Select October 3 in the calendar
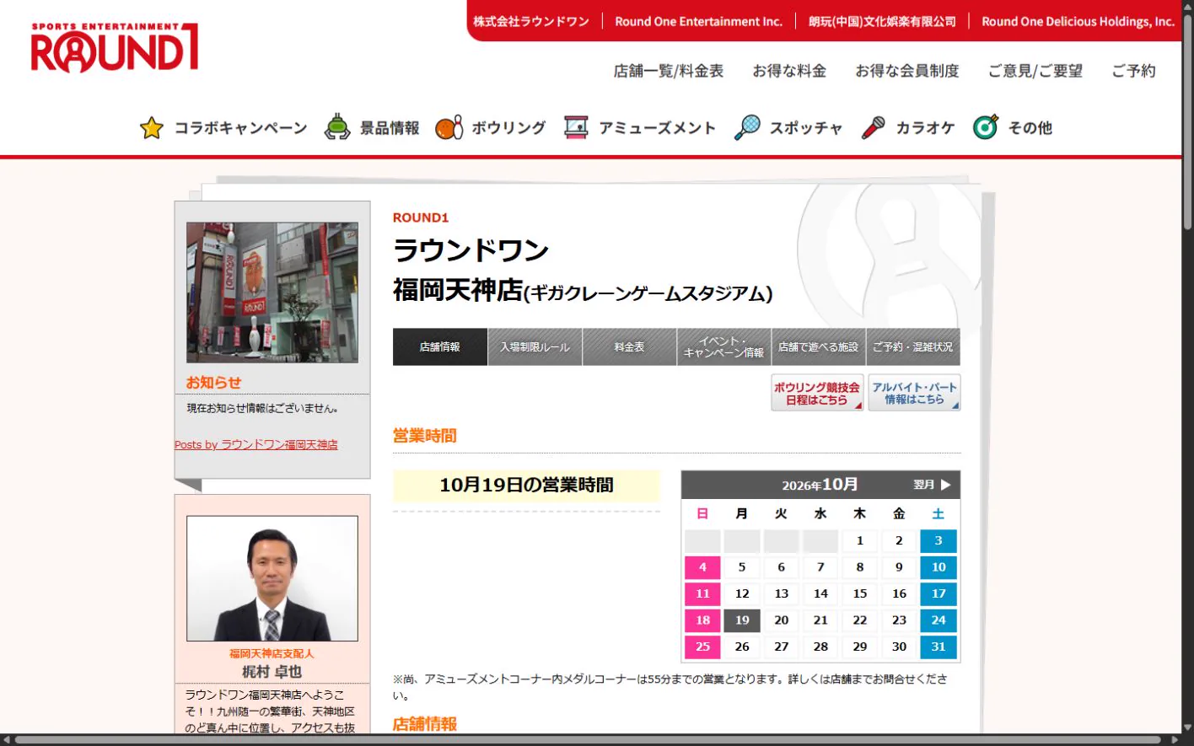Viewport: 1194px width, 746px height. [x=939, y=541]
